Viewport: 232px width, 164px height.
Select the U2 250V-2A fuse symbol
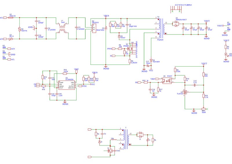tap(10, 18)
